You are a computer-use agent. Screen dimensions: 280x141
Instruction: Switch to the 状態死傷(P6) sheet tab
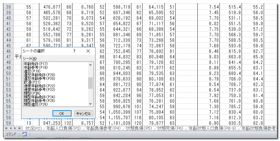coord(170,128)
